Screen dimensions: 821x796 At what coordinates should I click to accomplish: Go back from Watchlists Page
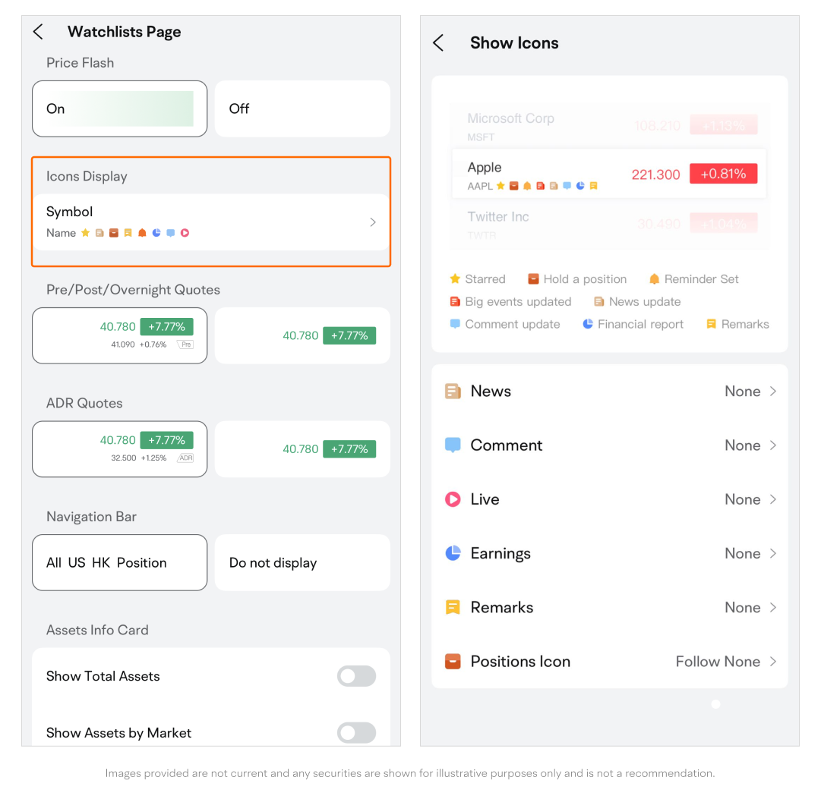click(39, 32)
